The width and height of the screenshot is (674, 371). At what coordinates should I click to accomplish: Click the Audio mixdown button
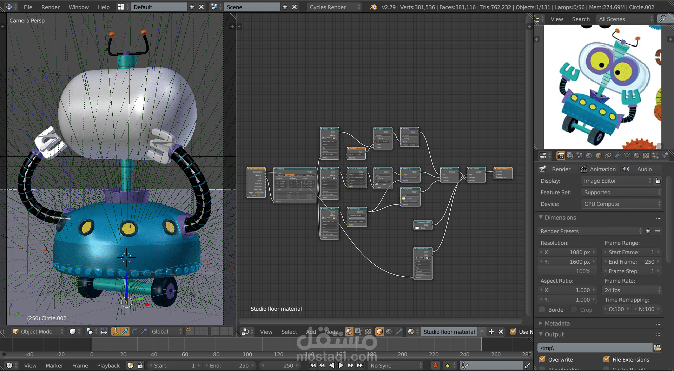point(640,169)
